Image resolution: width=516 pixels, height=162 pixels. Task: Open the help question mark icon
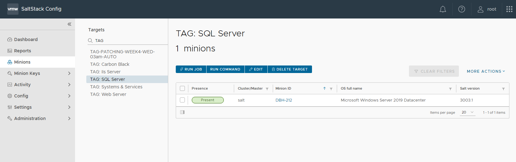click(x=461, y=9)
